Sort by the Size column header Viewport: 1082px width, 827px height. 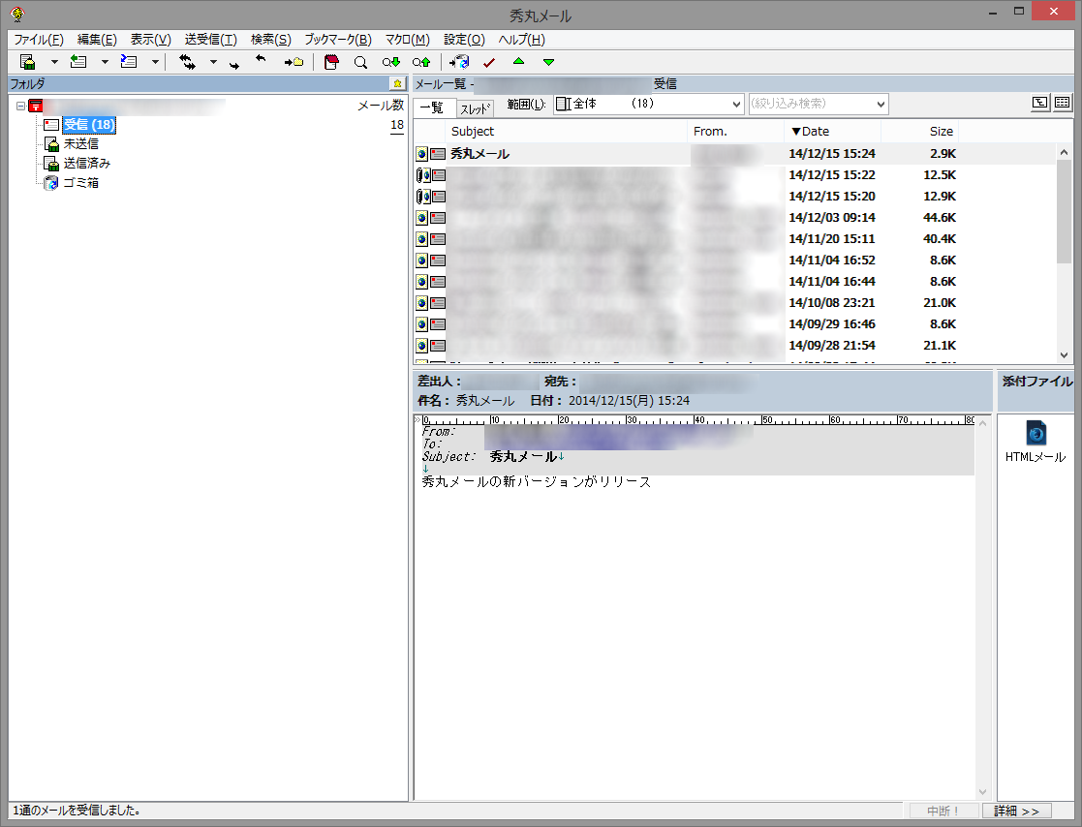[x=920, y=131]
